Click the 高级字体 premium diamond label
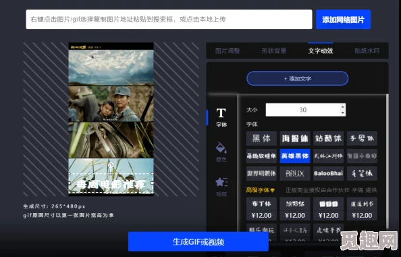The height and width of the screenshot is (257, 401). 261,190
